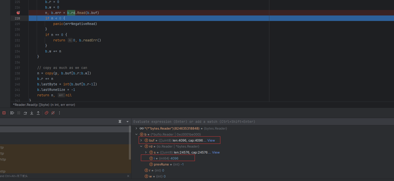
Task: Close the keyboard shortcut hint bar
Action: coord(128,176)
